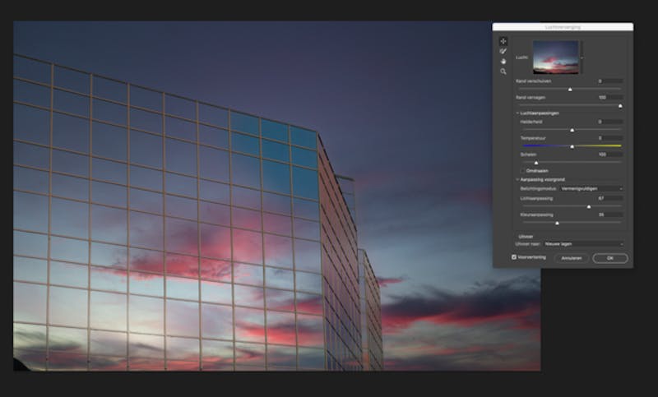
Task: Click the Temperatuur color slider handle
Action: point(572,147)
